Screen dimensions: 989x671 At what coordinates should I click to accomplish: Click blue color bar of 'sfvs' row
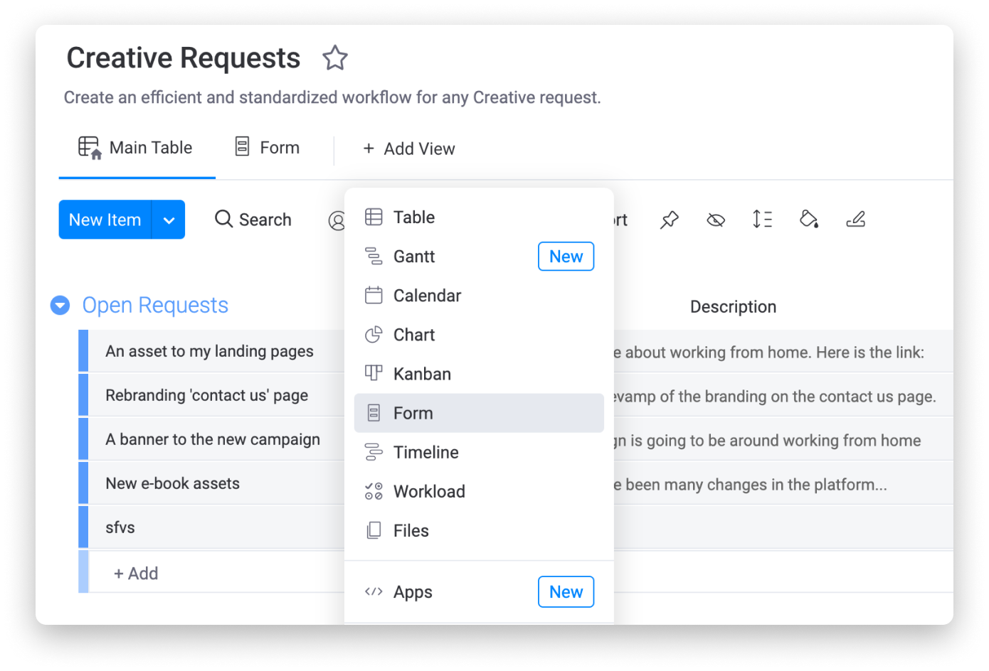point(83,527)
